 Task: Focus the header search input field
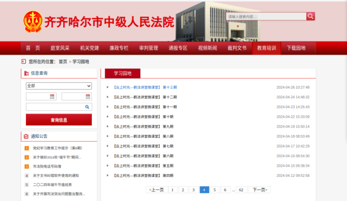[266, 16]
